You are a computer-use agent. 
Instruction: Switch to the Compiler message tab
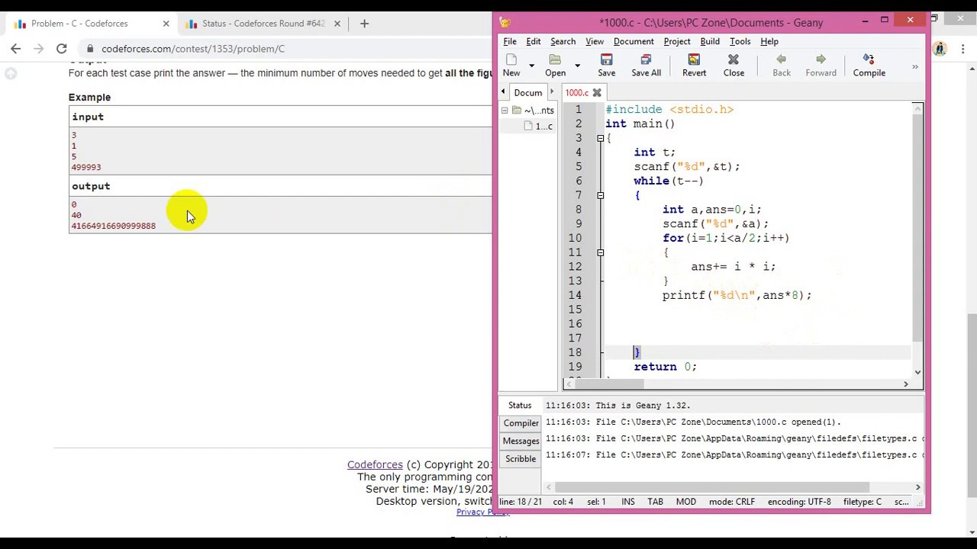pyautogui.click(x=521, y=423)
